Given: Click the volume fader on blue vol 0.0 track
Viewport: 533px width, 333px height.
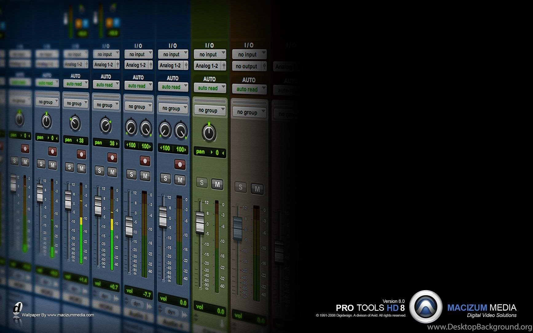Looking at the screenshot, I should click(163, 217).
